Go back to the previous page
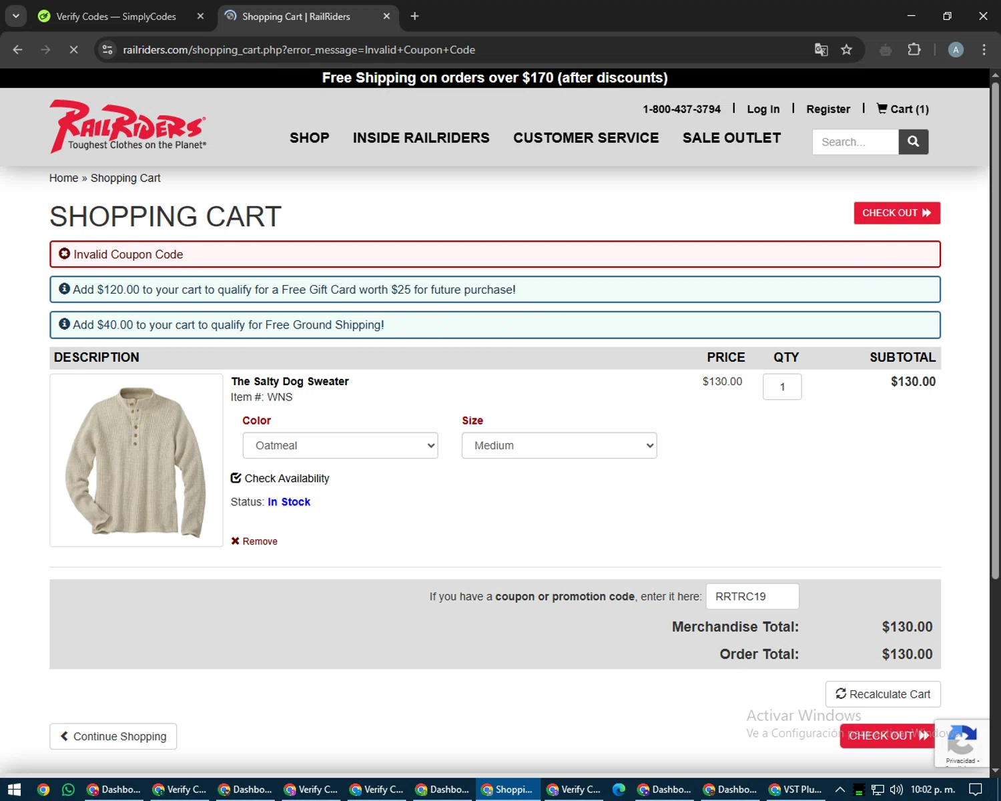This screenshot has width=1001, height=801. pyautogui.click(x=17, y=49)
